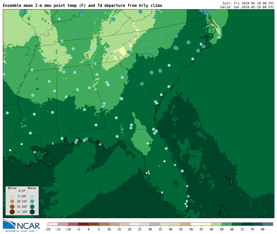
Task: Click the '80' colorbar tick label
Action: (263, 229)
